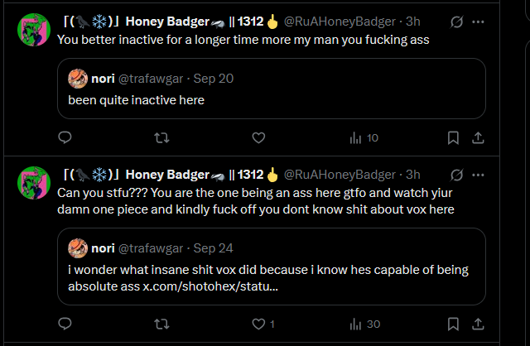Like the tweet that has 1 like
The image size is (530, 346).
[258, 324]
